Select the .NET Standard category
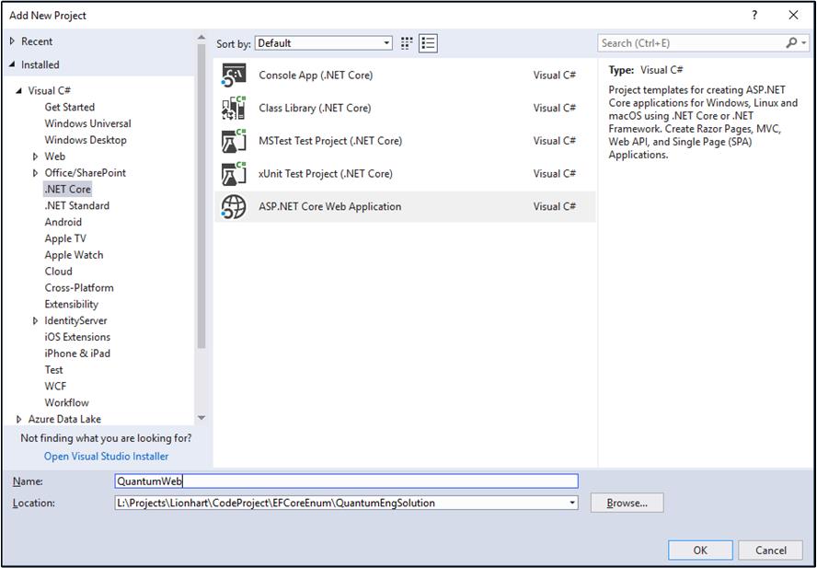The height and width of the screenshot is (568, 817). pyautogui.click(x=76, y=205)
